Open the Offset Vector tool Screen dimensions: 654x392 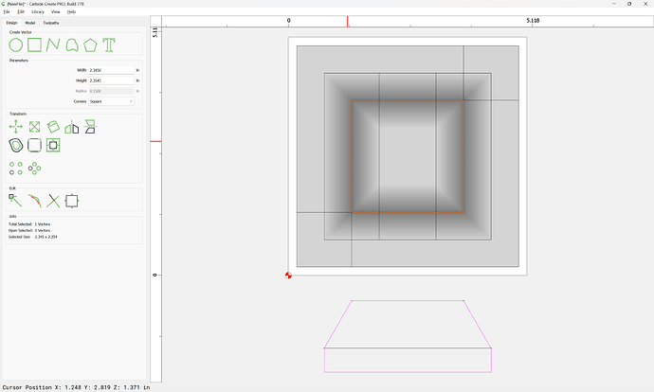coord(16,146)
